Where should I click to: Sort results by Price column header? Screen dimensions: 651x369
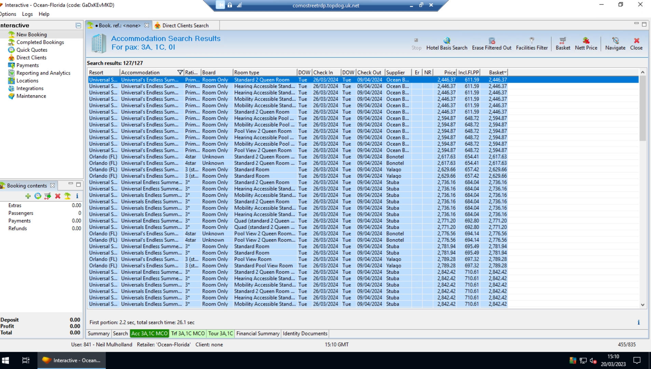tap(445, 72)
